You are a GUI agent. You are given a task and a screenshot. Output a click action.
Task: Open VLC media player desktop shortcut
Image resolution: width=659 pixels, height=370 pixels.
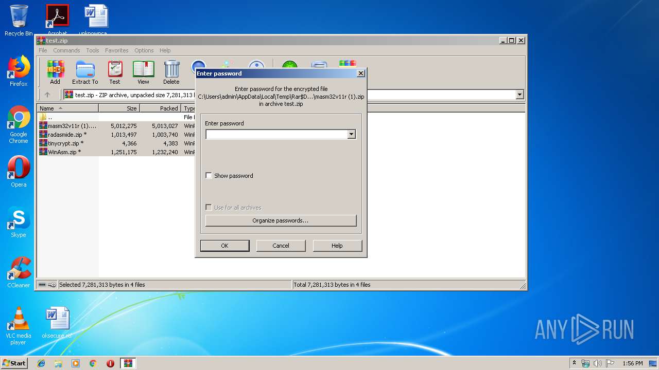(x=19, y=326)
